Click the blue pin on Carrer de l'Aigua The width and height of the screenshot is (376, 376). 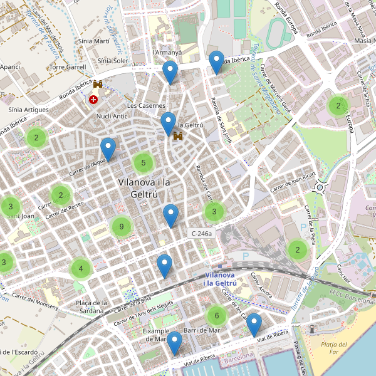point(108,150)
